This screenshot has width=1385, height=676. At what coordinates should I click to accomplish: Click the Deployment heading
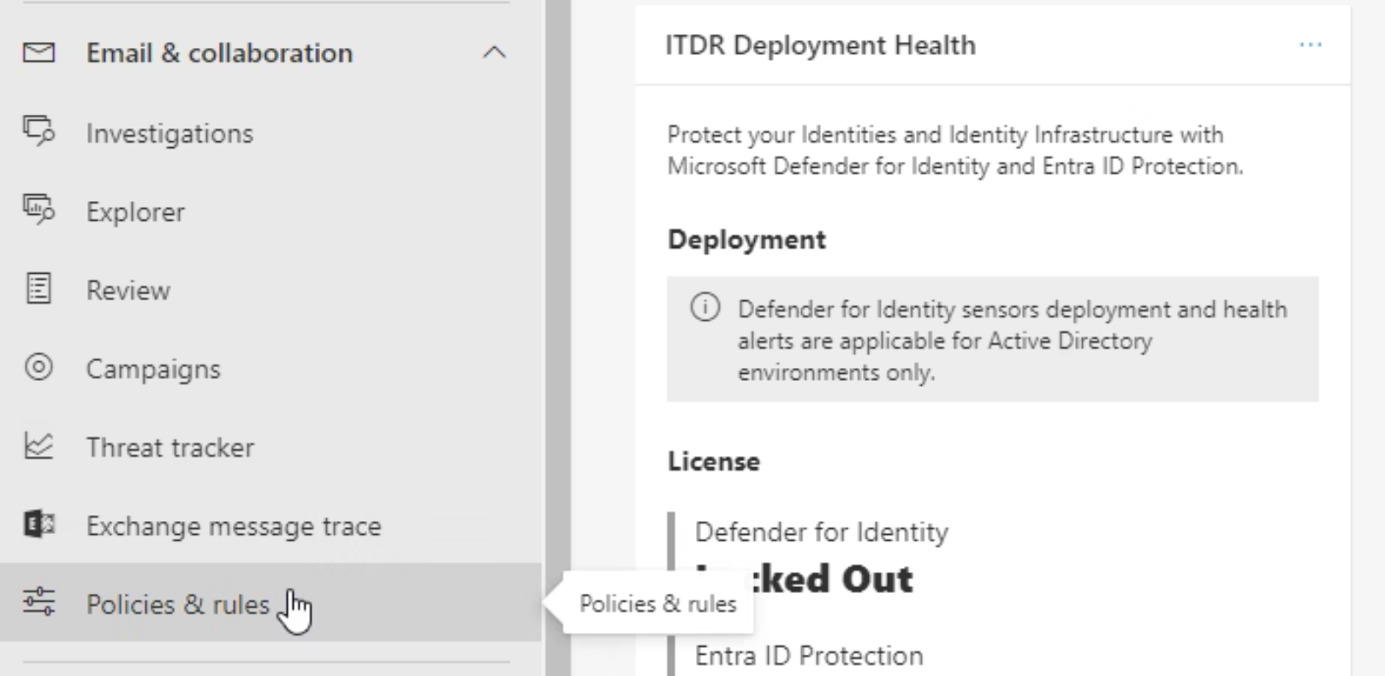coord(746,240)
